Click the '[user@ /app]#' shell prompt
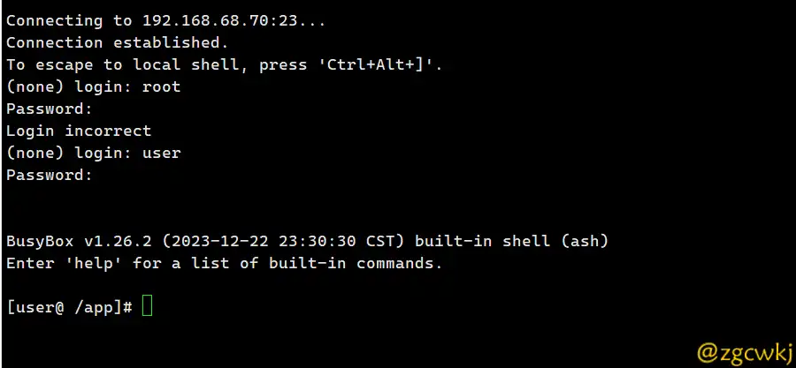This screenshot has width=796, height=368. [x=70, y=307]
